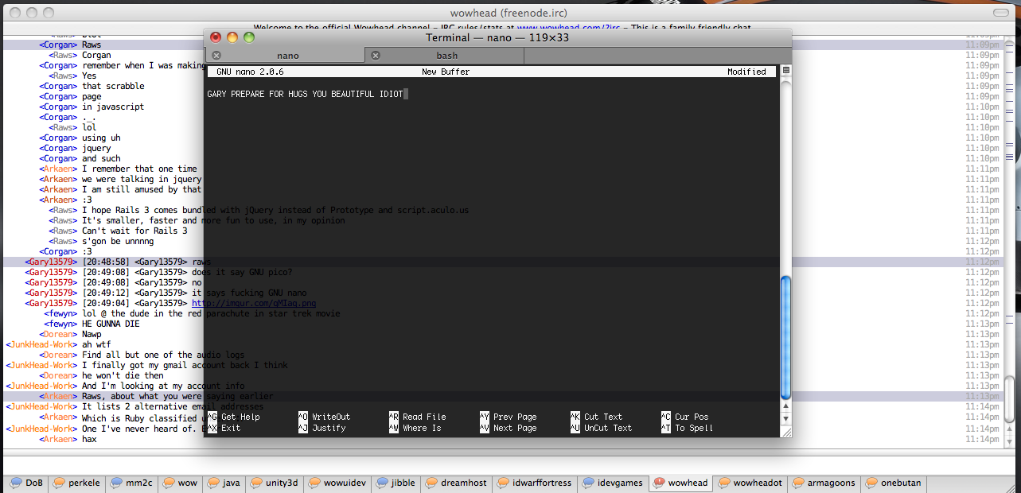The width and height of the screenshot is (1021, 493).
Task: Open the perkele channel tab
Action: click(76, 483)
